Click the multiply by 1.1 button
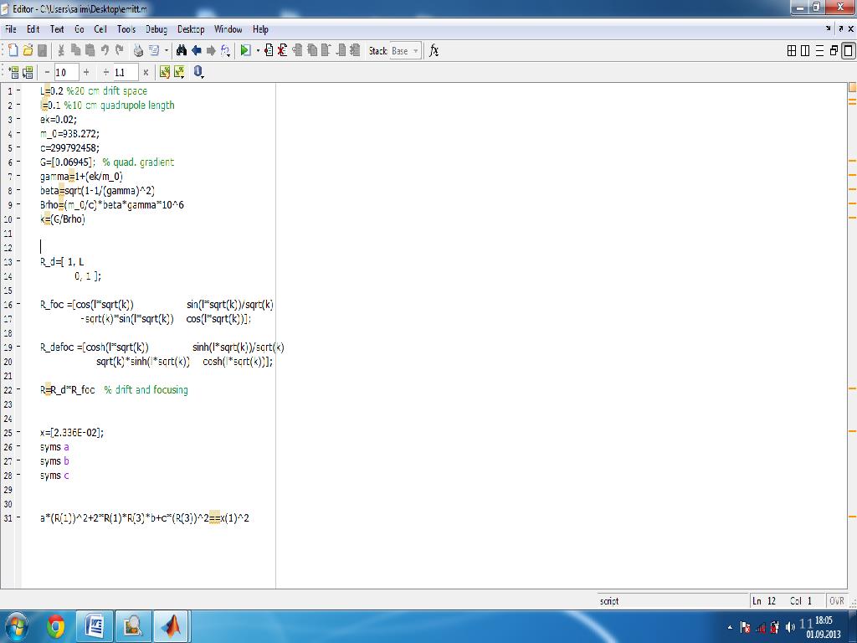 point(146,73)
